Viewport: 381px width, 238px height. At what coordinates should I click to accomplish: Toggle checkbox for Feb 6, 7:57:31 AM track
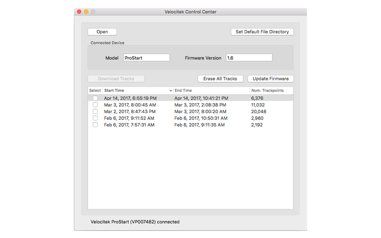(x=95, y=125)
